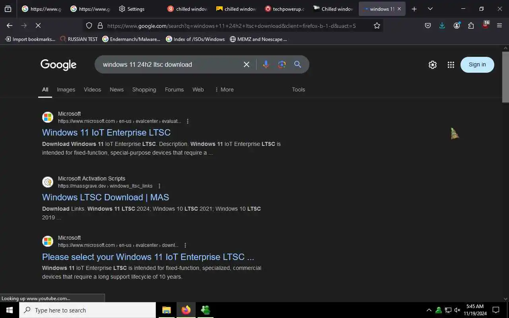Search by image with Google Lens

pos(282,64)
